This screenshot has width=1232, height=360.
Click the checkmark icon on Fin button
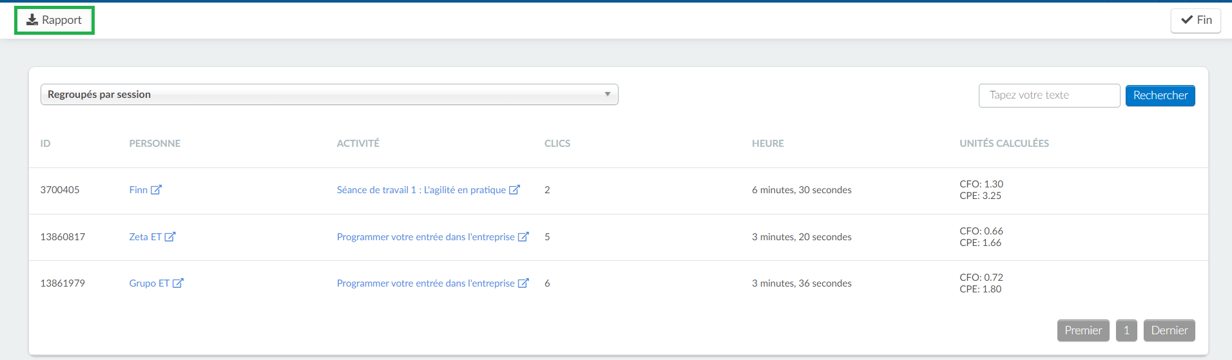[x=1187, y=20]
